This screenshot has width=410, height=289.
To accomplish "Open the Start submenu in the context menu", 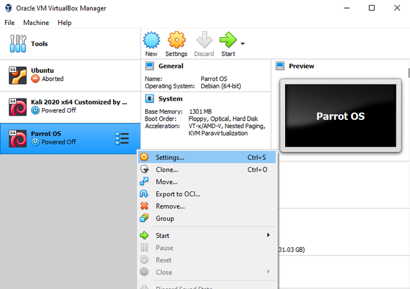I will tap(207, 236).
